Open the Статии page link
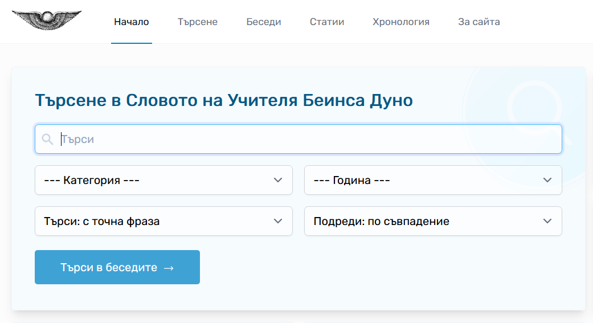This screenshot has height=323, width=593. [327, 22]
